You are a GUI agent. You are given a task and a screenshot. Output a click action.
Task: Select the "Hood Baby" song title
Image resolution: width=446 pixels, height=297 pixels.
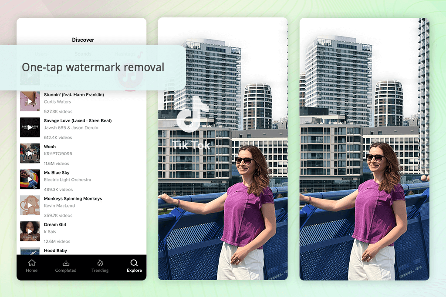click(55, 250)
